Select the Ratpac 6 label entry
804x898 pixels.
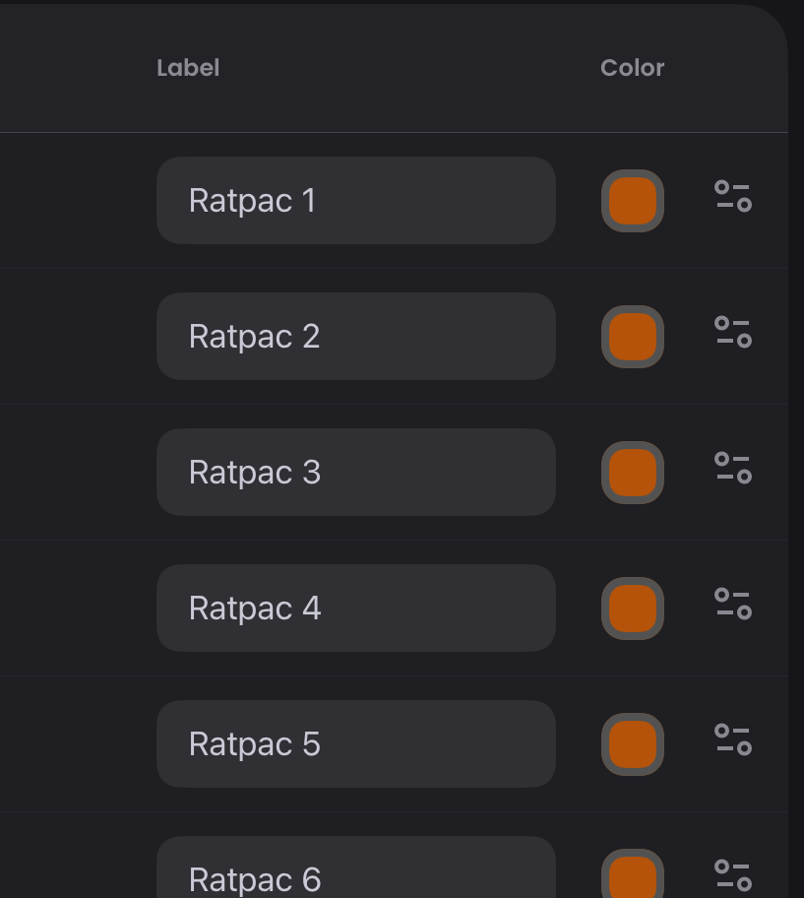click(355, 875)
